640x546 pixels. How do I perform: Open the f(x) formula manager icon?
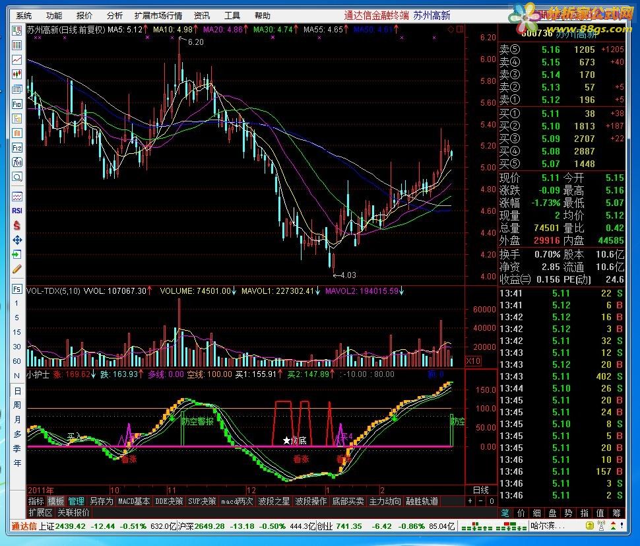click(16, 162)
